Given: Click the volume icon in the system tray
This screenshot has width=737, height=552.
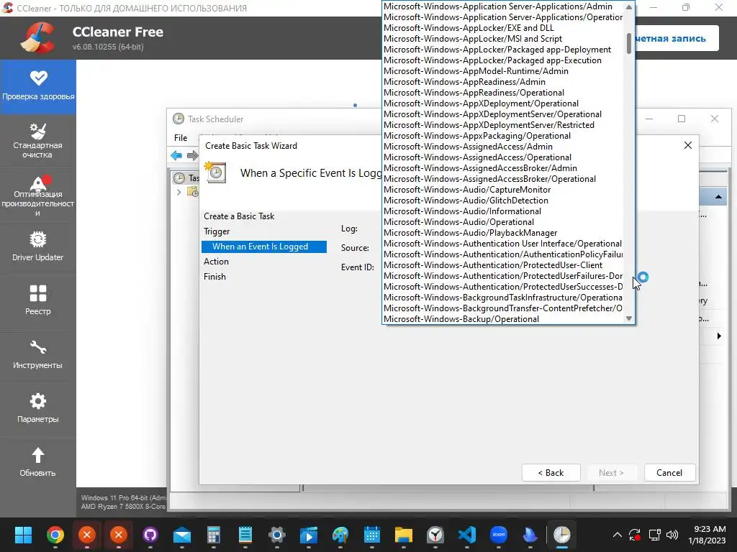Looking at the screenshot, I should (x=672, y=535).
